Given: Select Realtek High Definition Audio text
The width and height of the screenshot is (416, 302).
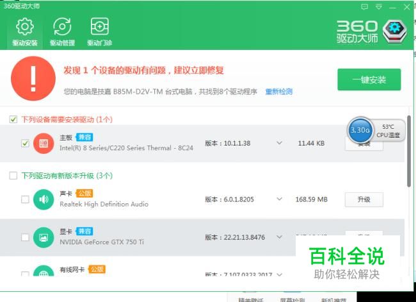Looking at the screenshot, I should click(104, 204).
